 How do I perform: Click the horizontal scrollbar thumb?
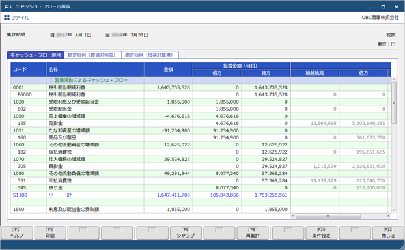point(328,215)
